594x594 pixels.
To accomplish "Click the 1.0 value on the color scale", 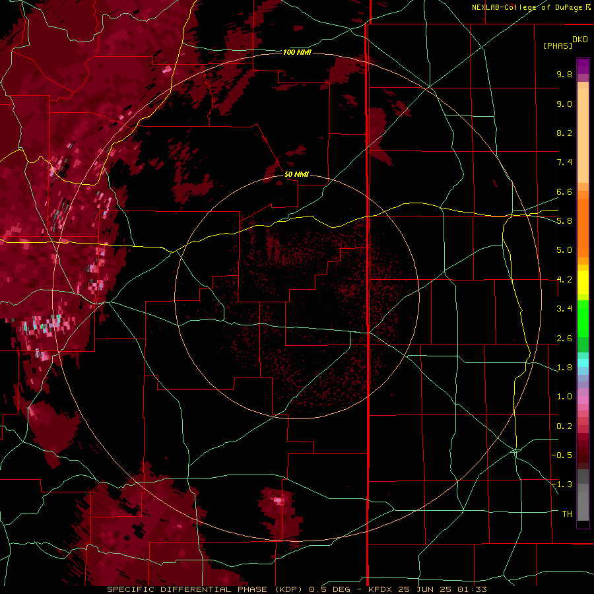I will [564, 397].
